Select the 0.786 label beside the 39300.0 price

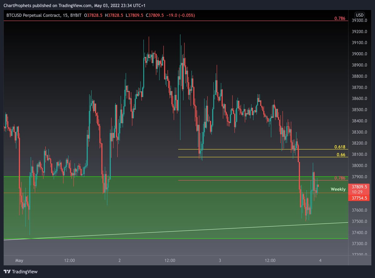tap(340, 18)
